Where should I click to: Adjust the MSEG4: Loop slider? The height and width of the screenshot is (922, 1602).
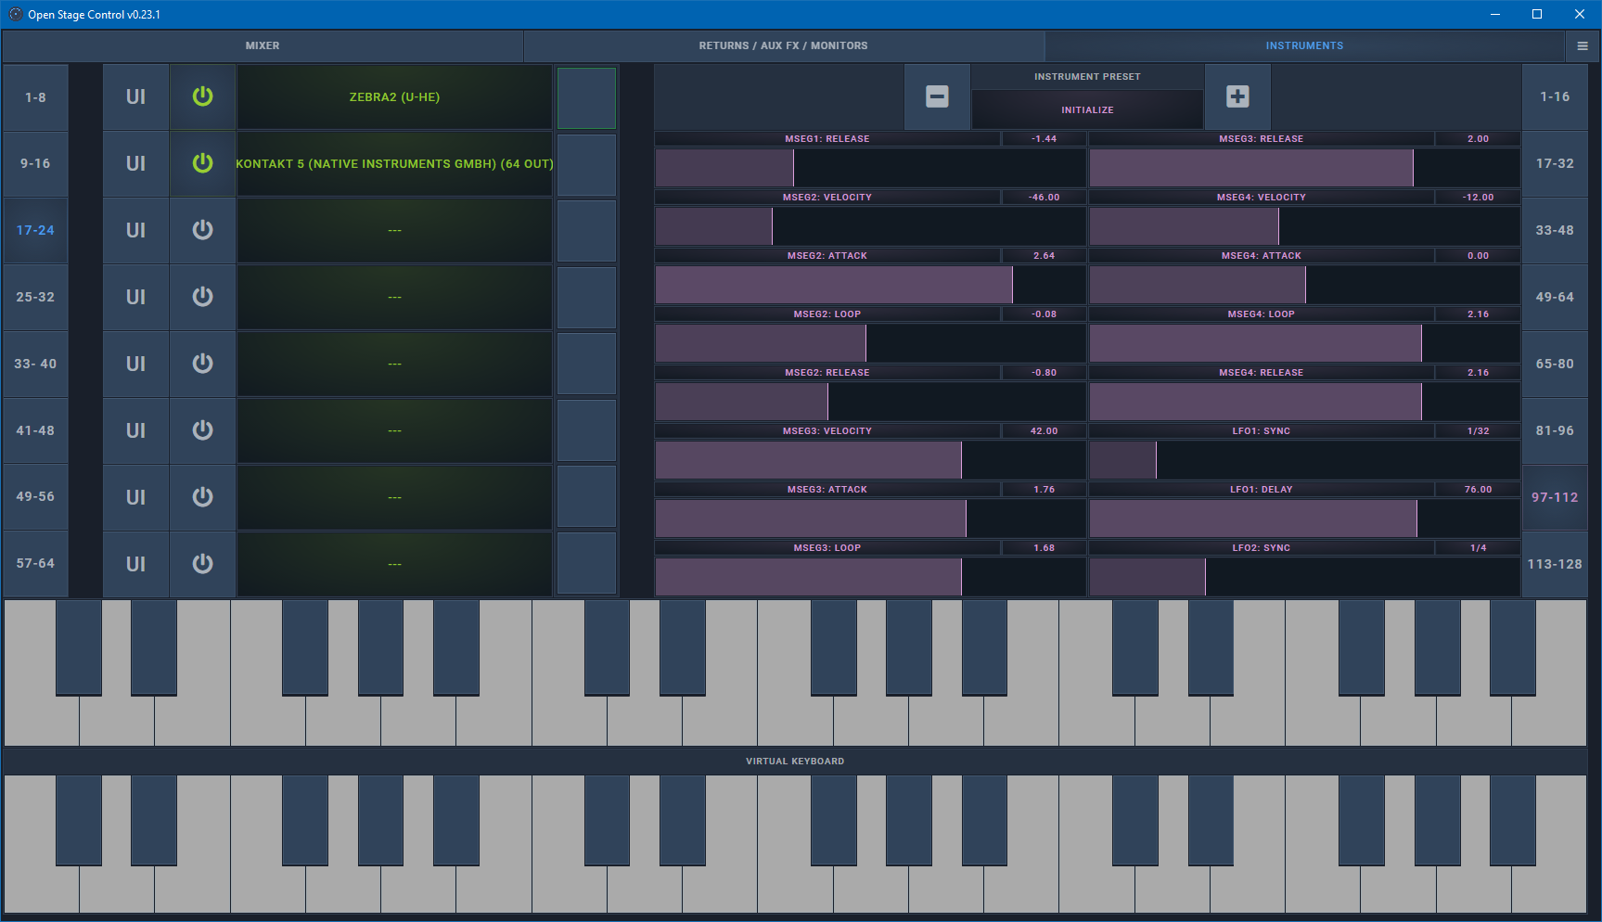(x=1304, y=343)
